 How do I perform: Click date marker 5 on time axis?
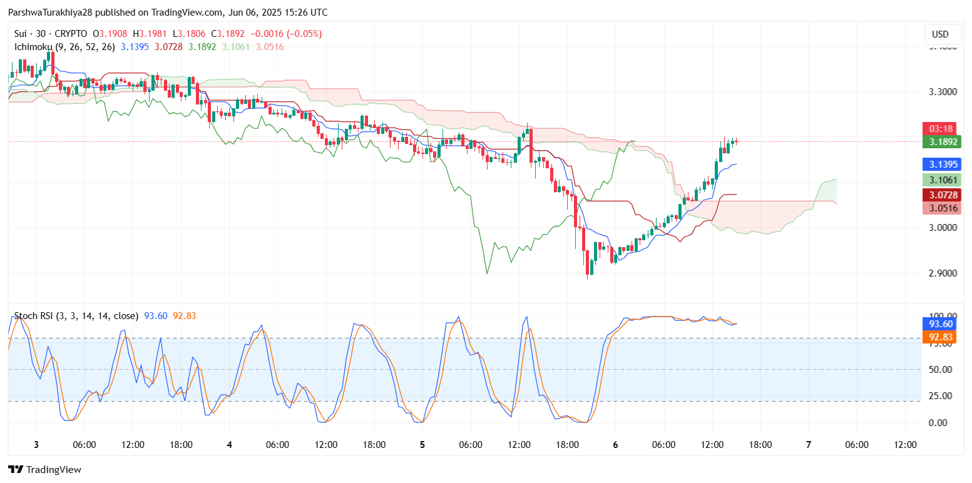tap(422, 445)
